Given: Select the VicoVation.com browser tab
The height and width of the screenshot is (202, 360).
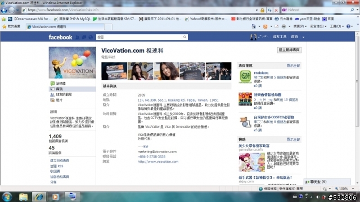Looking at the screenshot, I should (65, 26).
